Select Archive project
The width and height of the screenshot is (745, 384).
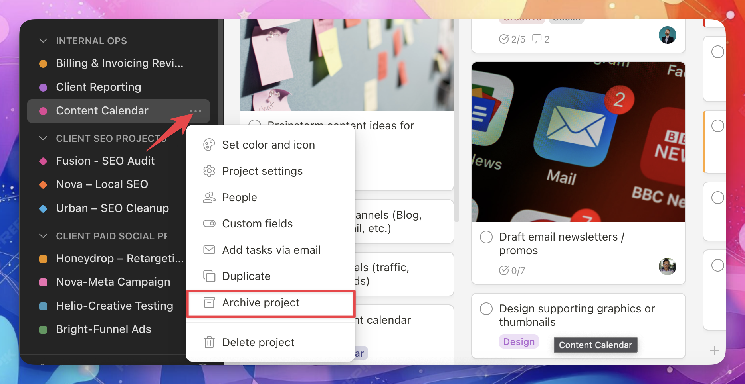(x=271, y=304)
